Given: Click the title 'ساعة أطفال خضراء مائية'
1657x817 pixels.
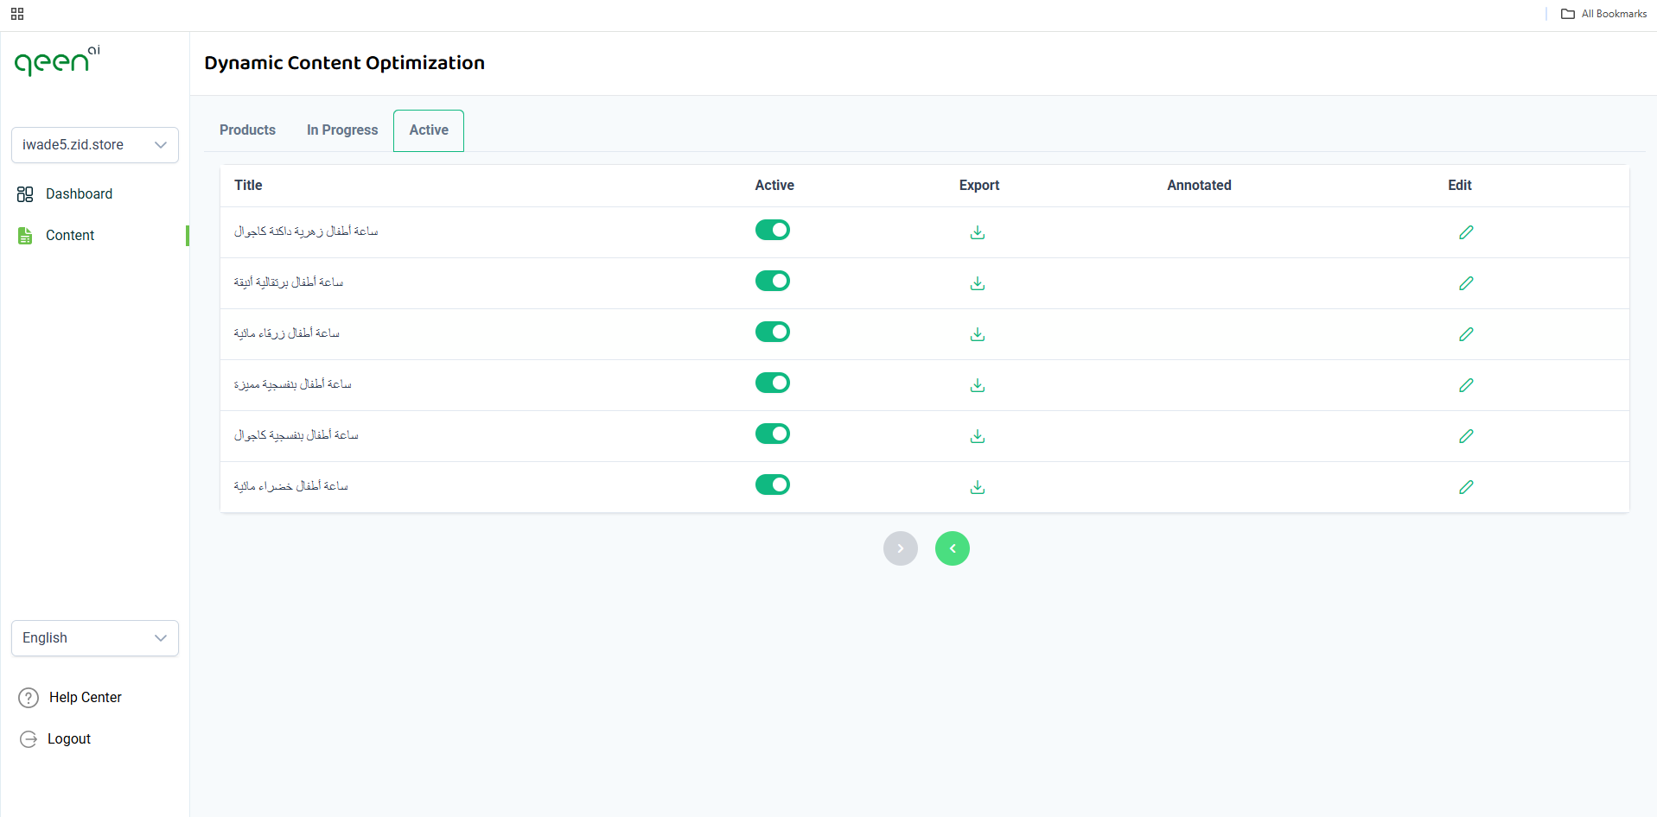Looking at the screenshot, I should pyautogui.click(x=291, y=486).
